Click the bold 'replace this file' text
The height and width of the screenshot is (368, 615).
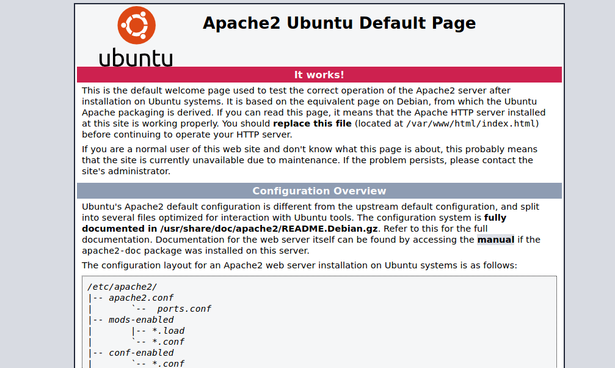312,123
